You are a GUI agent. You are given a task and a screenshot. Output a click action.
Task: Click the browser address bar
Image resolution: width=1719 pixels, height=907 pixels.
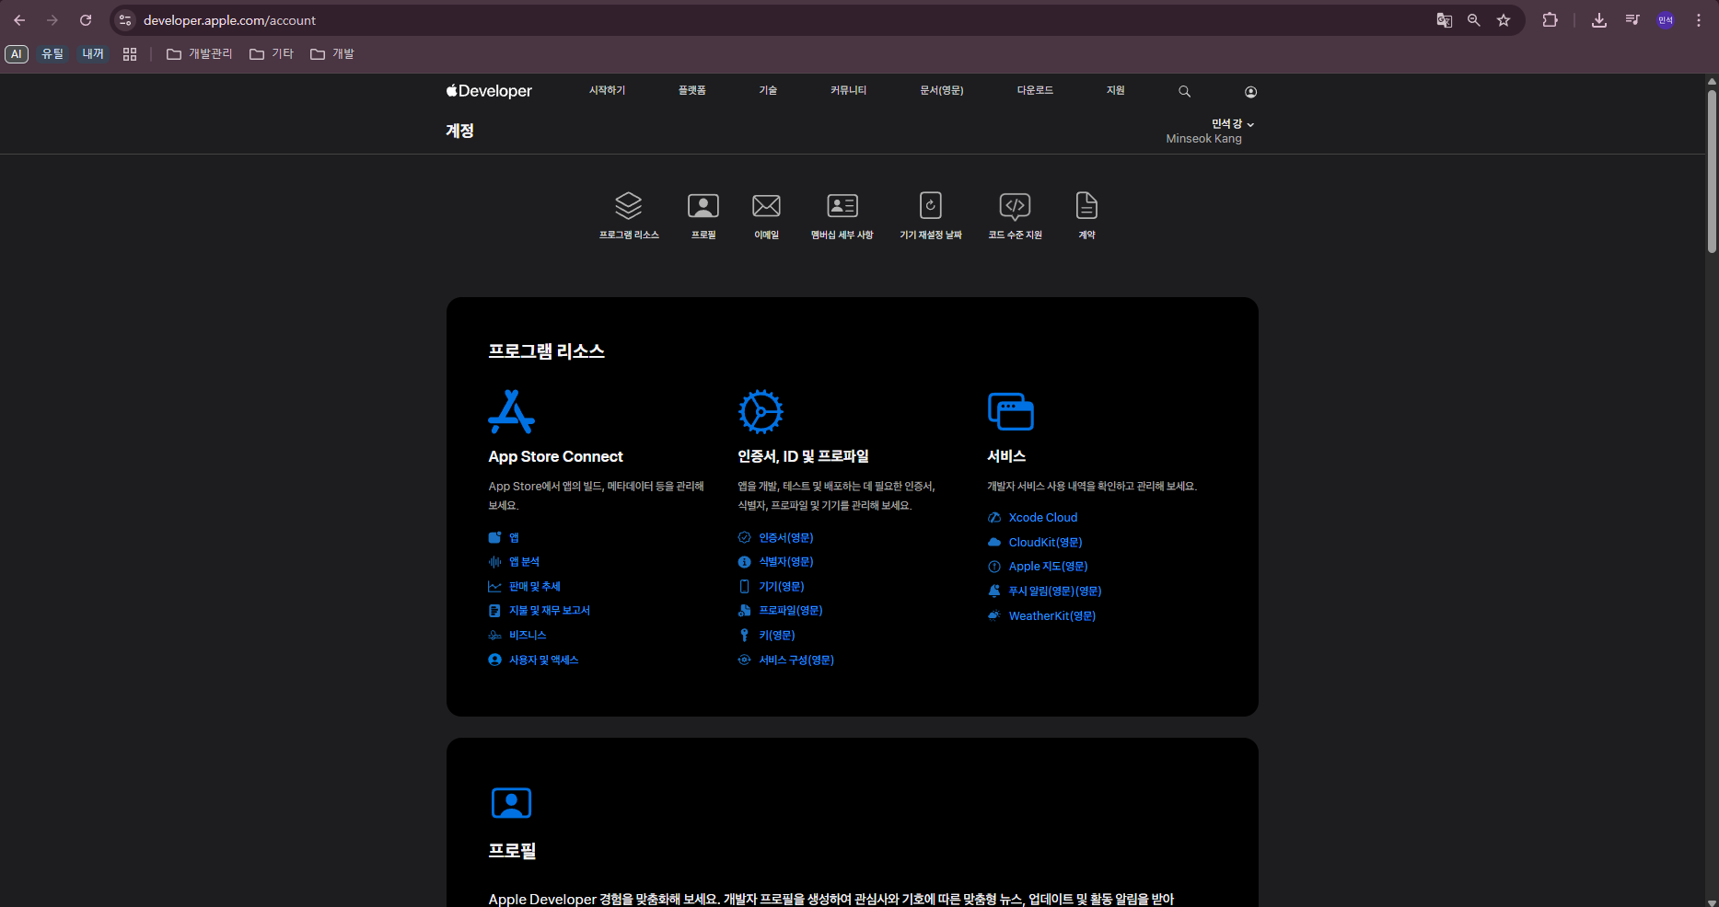[x=737, y=20]
